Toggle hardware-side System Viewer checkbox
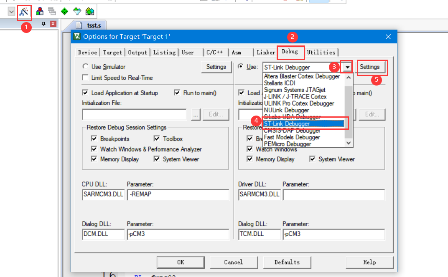Viewport: 448px width, 277px height. coord(312,159)
